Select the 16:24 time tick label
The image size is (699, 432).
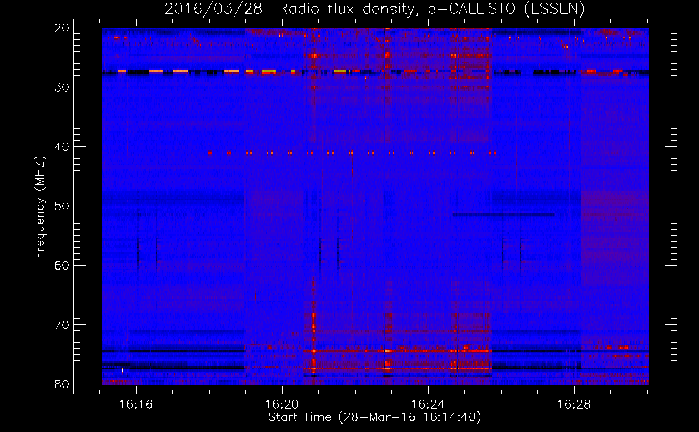pyautogui.click(x=428, y=405)
